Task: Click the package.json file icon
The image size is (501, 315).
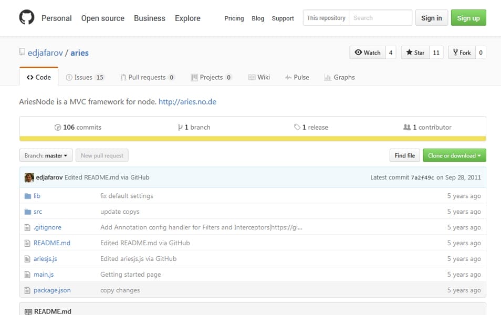Action: pyautogui.click(x=27, y=290)
